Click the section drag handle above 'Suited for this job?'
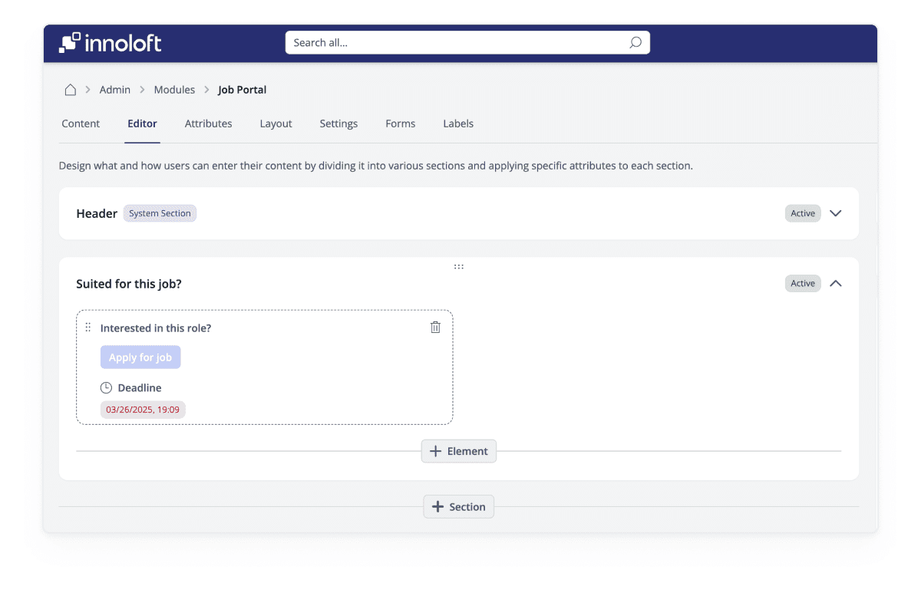Image resolution: width=921 pixels, height=609 pixels. pyautogui.click(x=458, y=267)
